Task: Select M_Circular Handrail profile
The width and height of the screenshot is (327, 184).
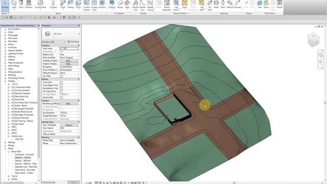Action: click(20, 90)
